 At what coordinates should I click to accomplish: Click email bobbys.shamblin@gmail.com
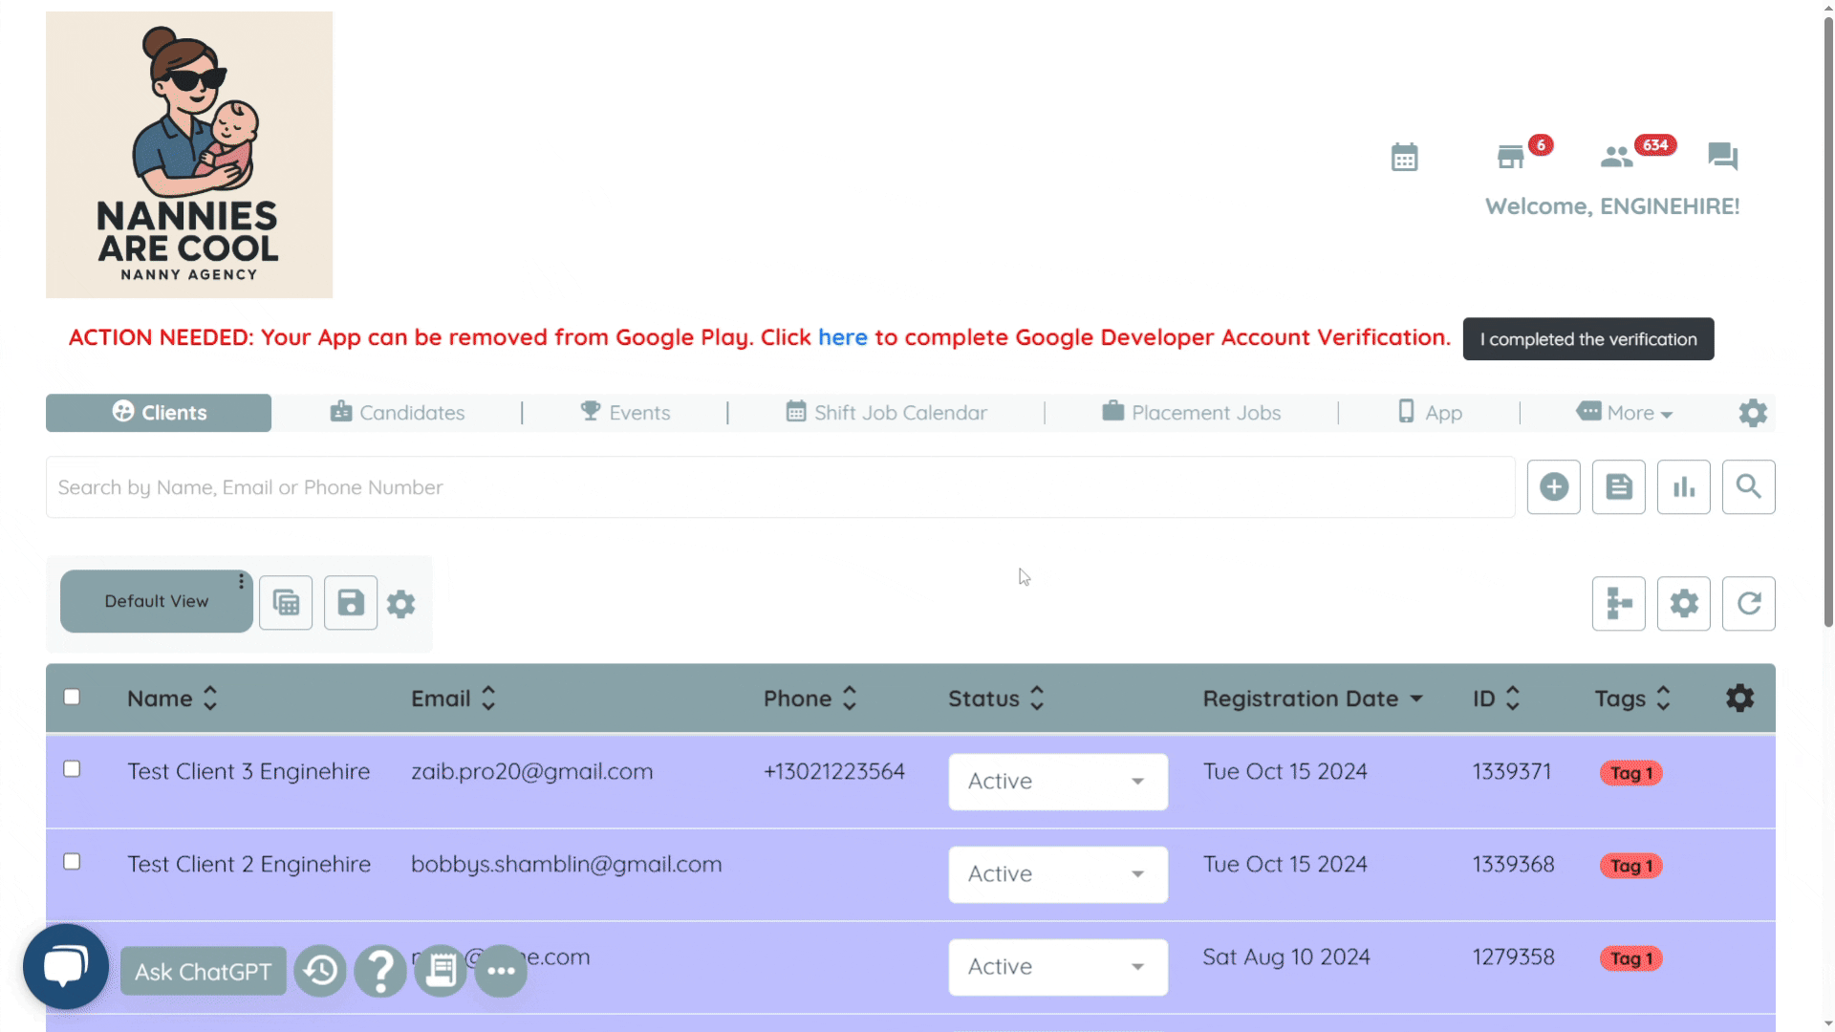pyautogui.click(x=567, y=865)
